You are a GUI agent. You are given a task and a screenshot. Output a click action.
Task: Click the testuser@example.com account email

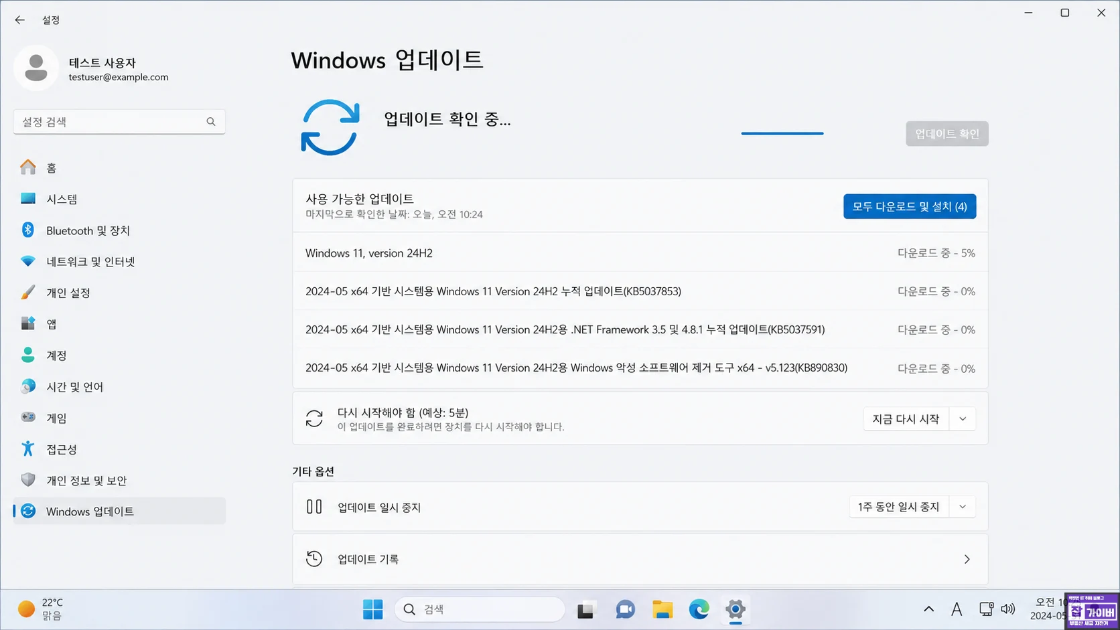point(119,77)
